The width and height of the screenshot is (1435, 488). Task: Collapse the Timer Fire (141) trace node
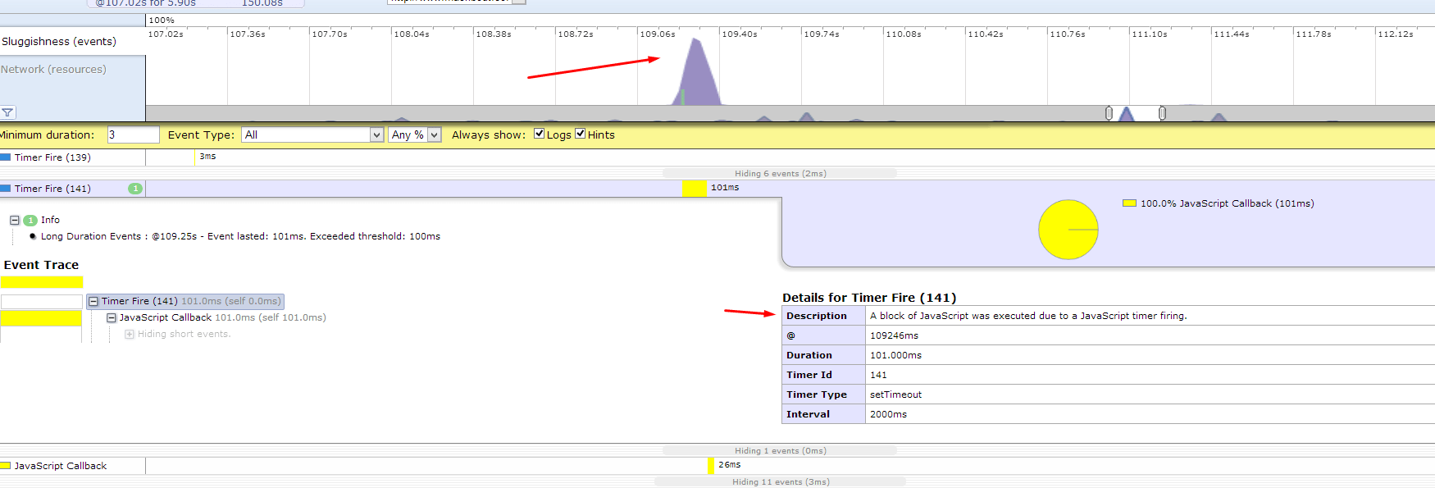pyautogui.click(x=93, y=301)
